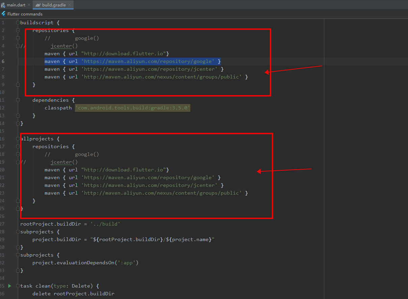This screenshot has height=299, width=408.
Task: Click the highlighted aliyun google maven line 6
Action: coord(133,61)
